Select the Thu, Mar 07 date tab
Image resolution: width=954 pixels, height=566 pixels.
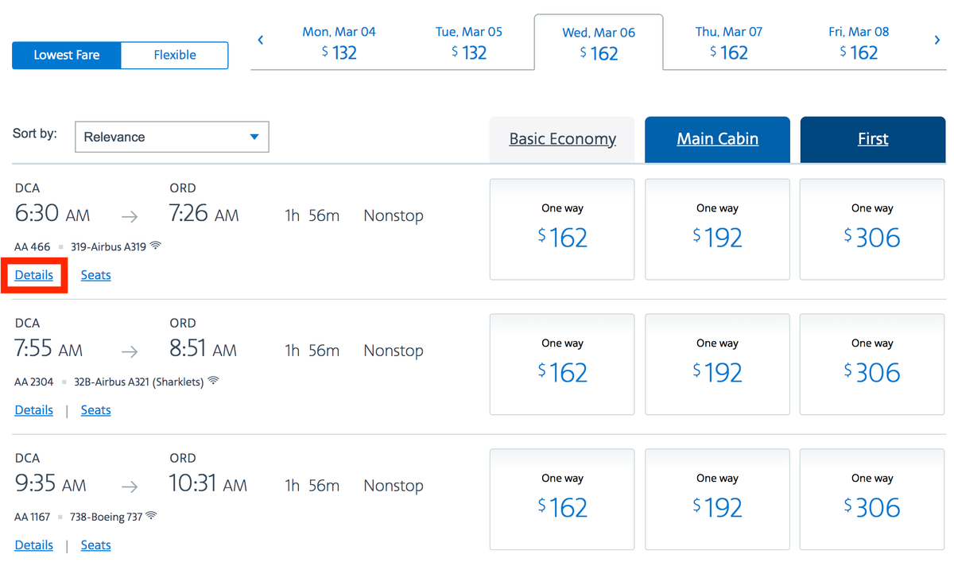728,41
